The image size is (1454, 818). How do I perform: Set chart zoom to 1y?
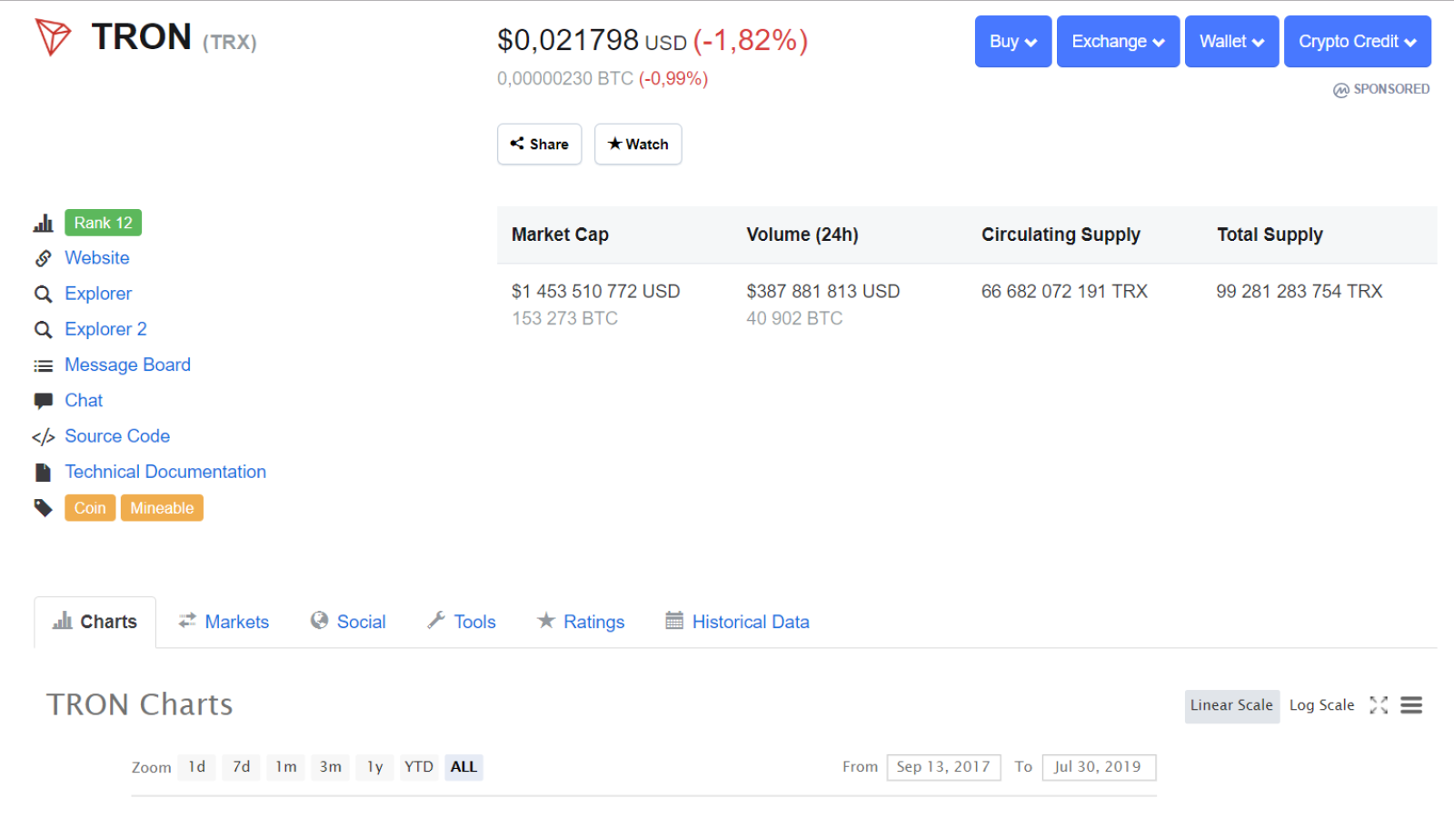[375, 767]
